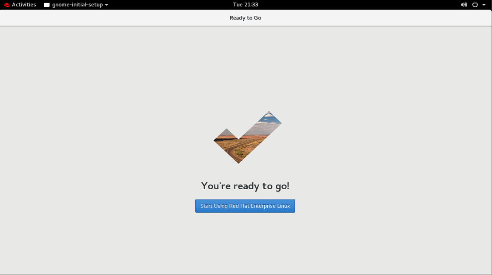492x275 pixels.
Task: Click the checkmark landscape image
Action: click(x=248, y=137)
